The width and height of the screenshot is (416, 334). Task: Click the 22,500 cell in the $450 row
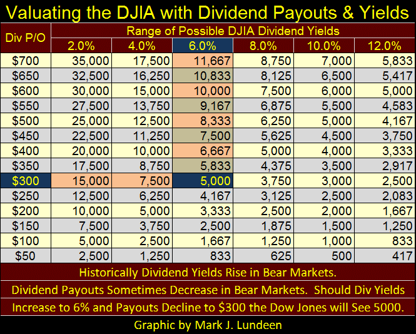coord(81,136)
